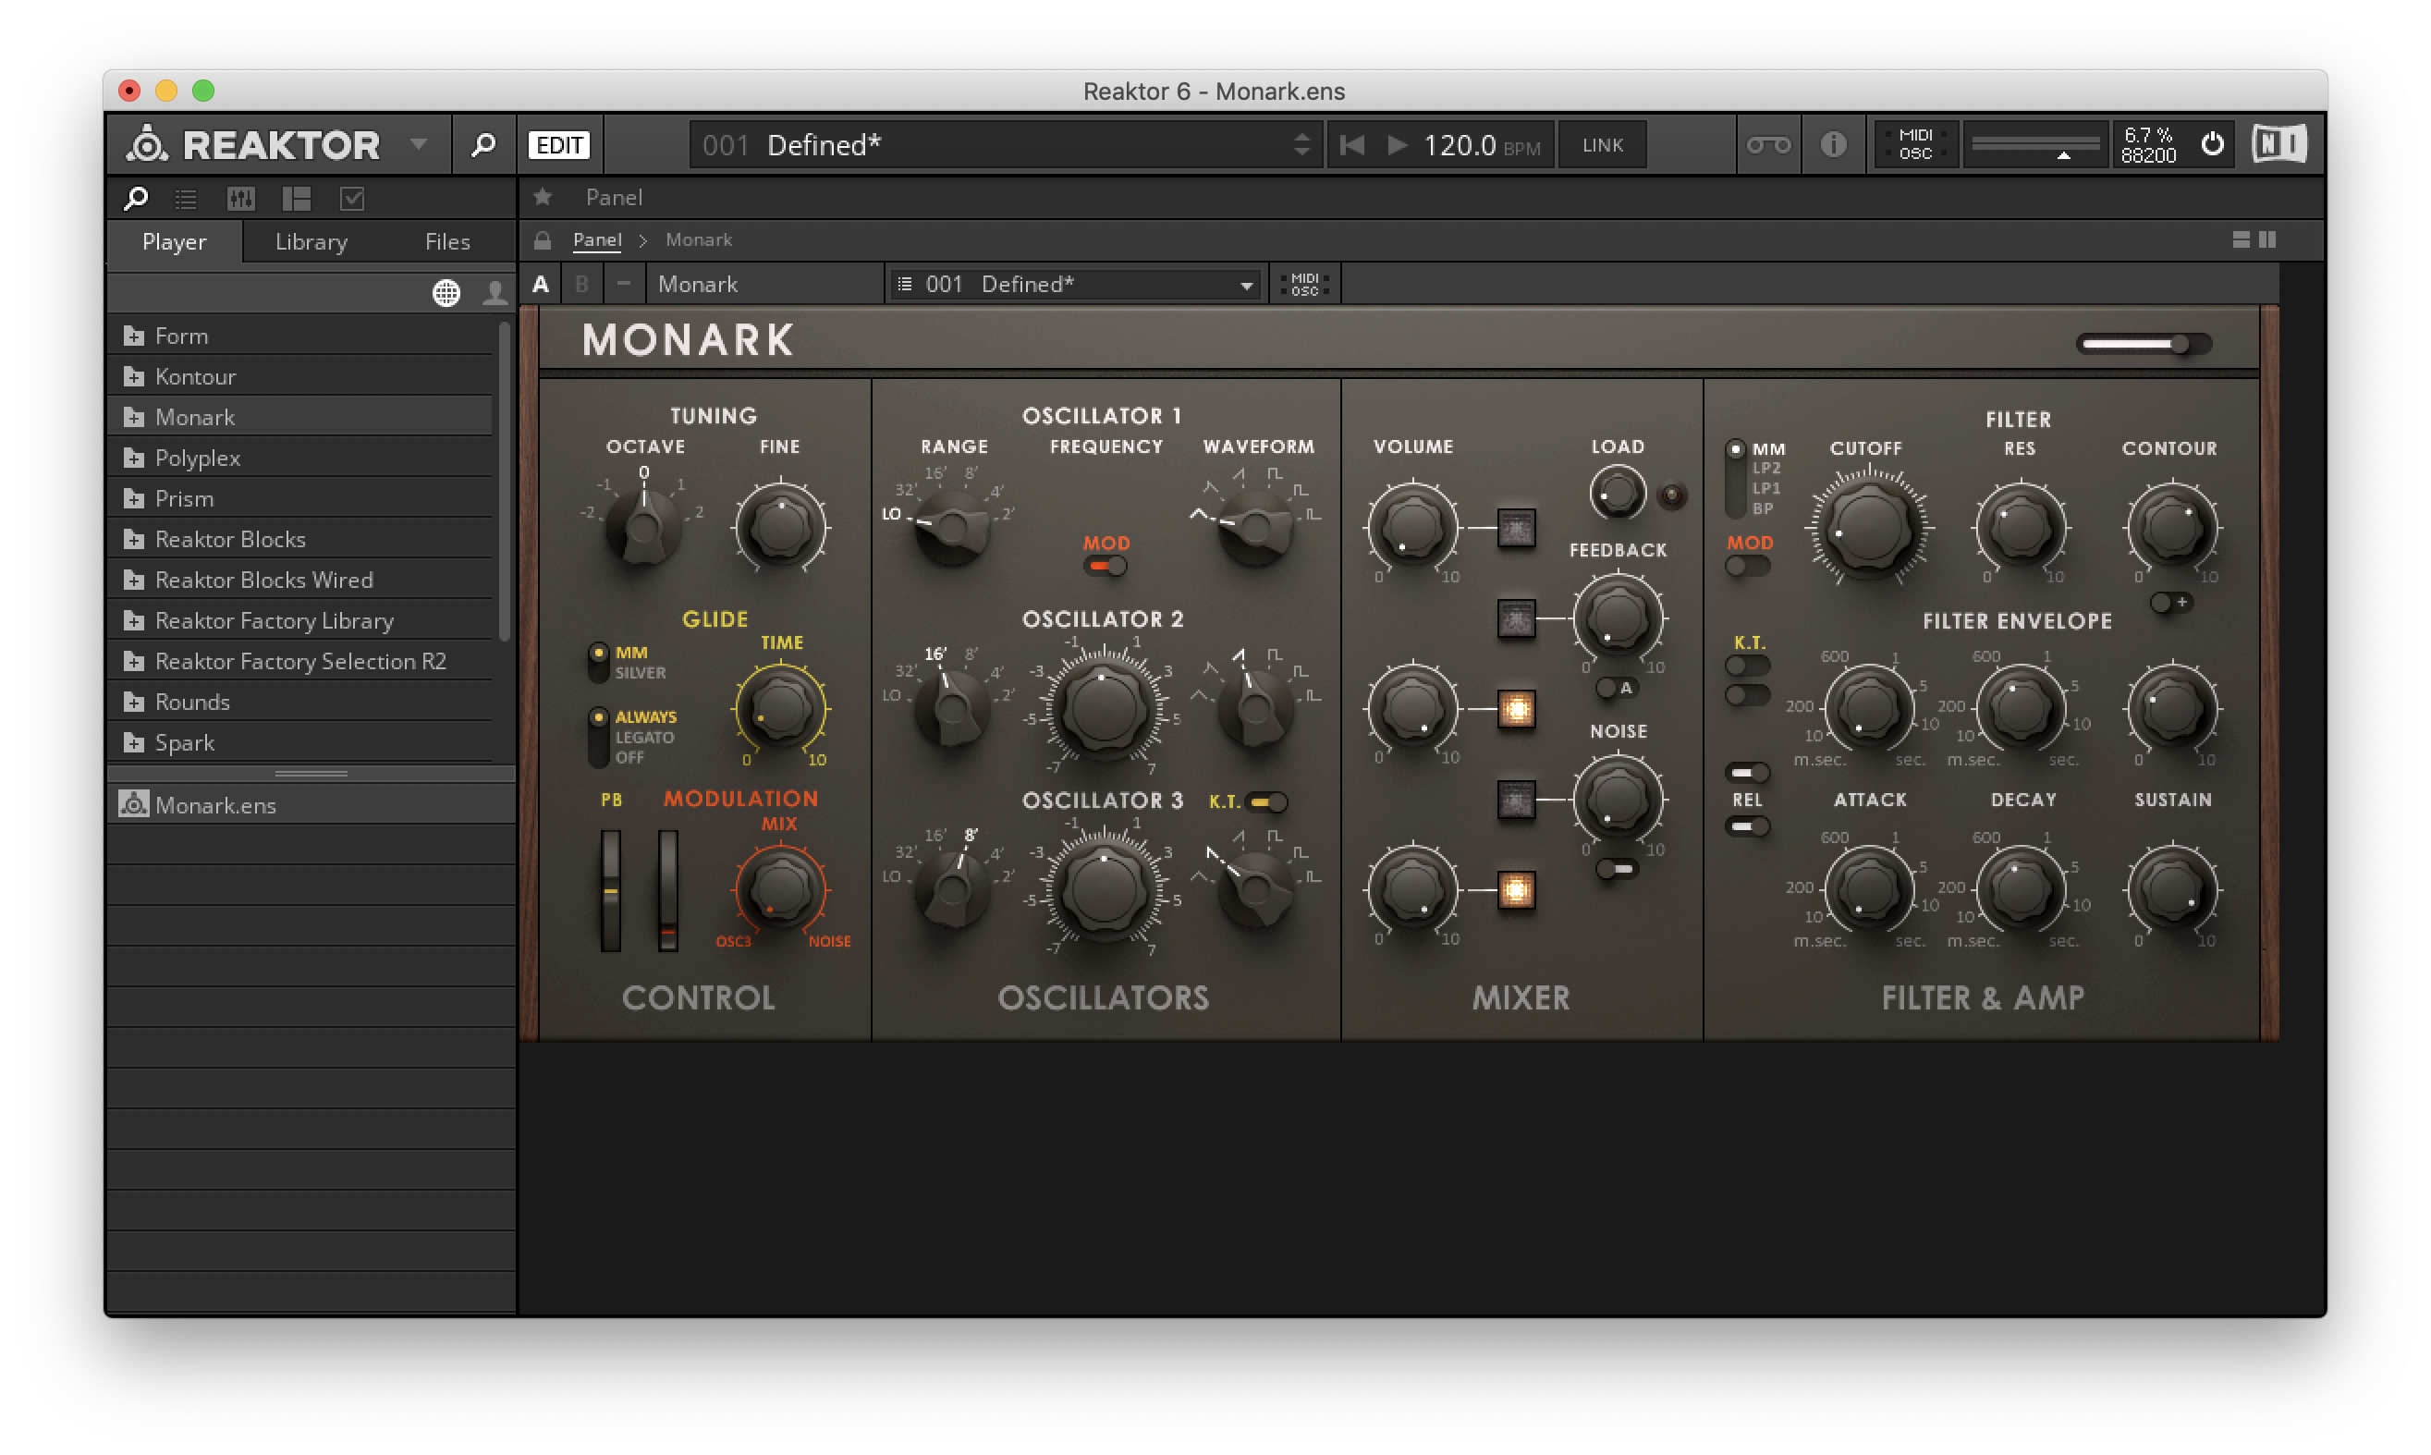Click the NI logo icon
Viewport: 2431px width, 1455px height.
(x=2279, y=145)
